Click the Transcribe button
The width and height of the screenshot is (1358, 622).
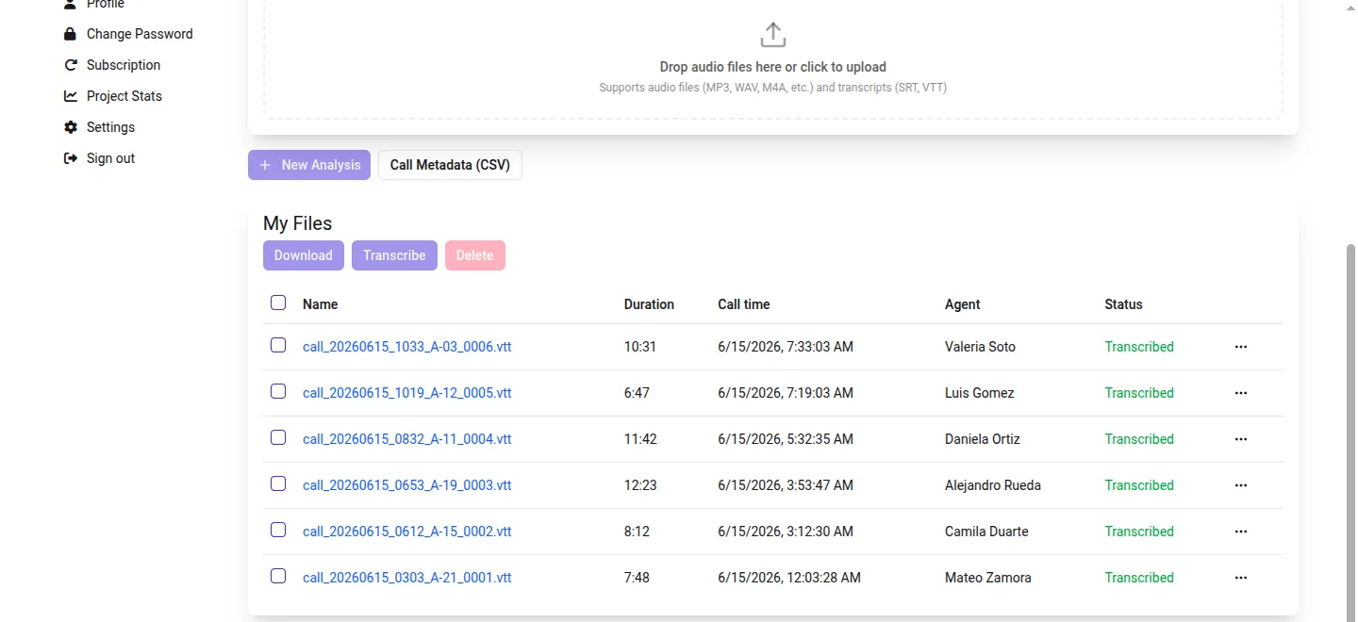394,255
